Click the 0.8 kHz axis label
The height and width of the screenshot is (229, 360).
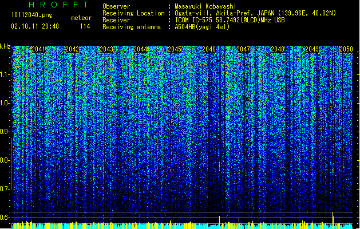pyautogui.click(x=5, y=160)
